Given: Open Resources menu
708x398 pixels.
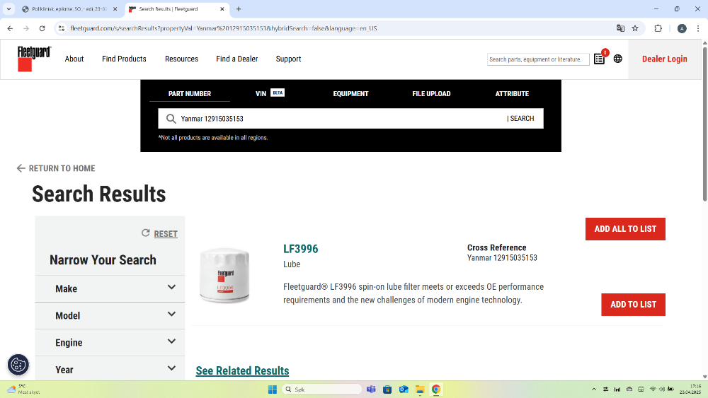Looking at the screenshot, I should click(181, 59).
